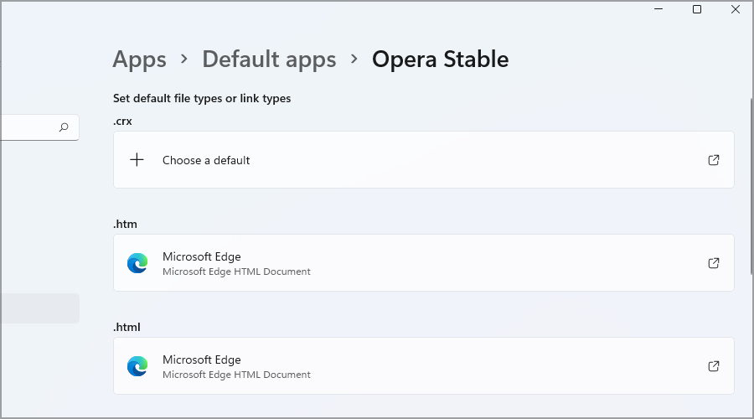Click into the settings search field
The width and height of the screenshot is (754, 419).
(x=40, y=127)
